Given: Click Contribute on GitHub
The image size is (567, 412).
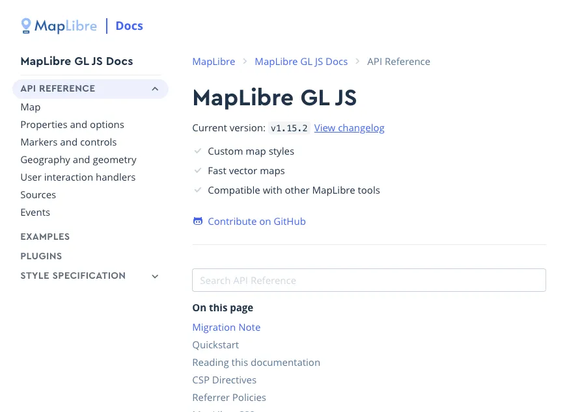Looking at the screenshot, I should tap(256, 221).
